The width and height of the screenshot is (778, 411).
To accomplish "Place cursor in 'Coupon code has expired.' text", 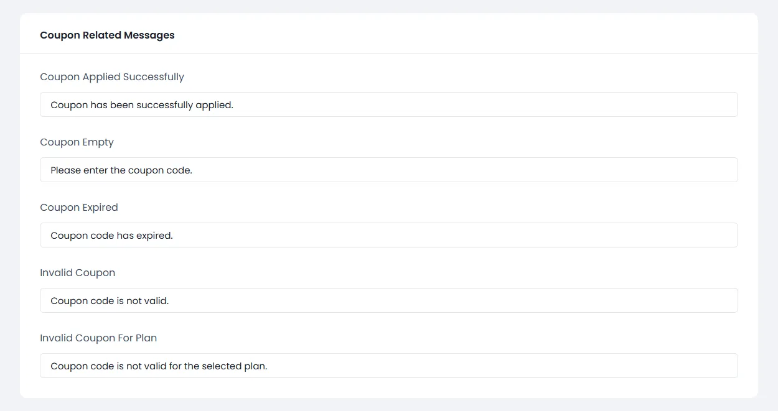I will [111, 236].
